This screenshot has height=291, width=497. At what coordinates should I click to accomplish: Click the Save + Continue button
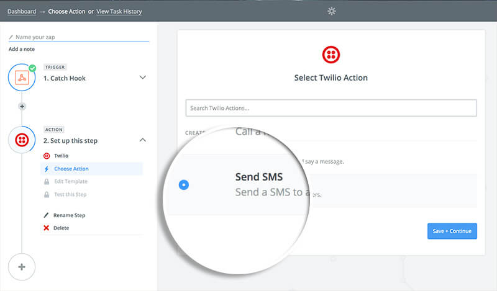452,231
